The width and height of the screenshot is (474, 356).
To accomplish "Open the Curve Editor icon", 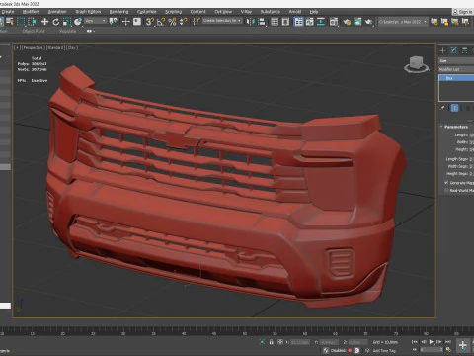I will (310, 22).
